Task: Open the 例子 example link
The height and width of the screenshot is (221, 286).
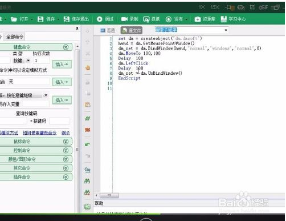Action: point(66,132)
